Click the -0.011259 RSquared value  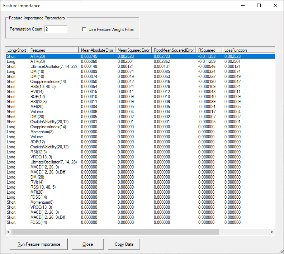pos(207,61)
